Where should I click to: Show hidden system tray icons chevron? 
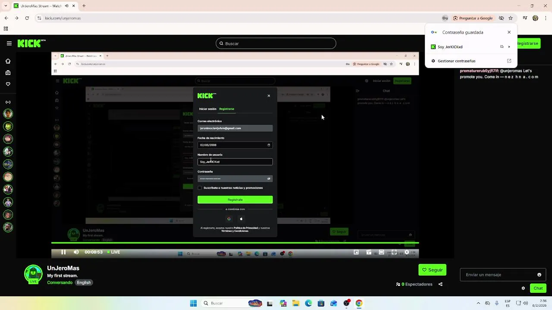(x=478, y=303)
